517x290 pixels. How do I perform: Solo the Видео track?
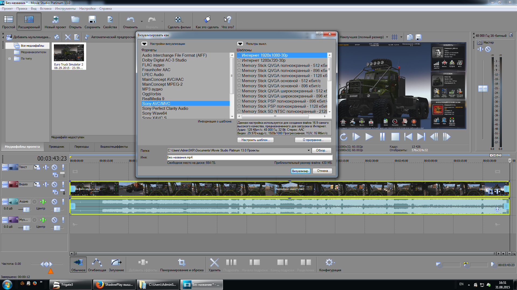[63, 184]
